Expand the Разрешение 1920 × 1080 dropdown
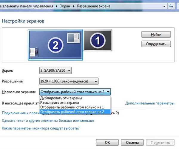Viewport: 179px width, 149px height. 69,81
